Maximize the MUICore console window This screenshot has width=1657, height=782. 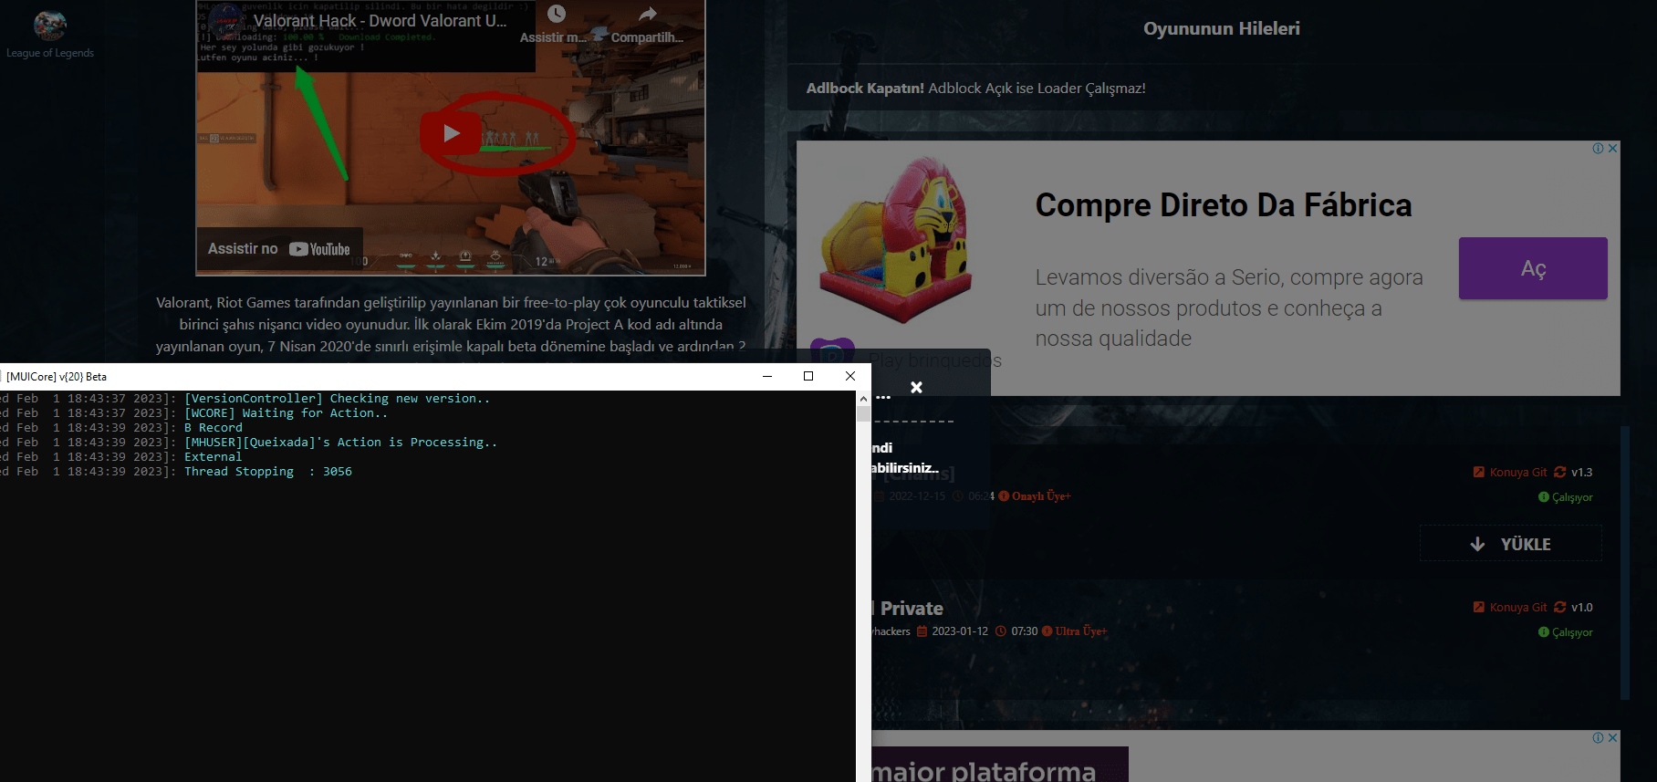(x=808, y=376)
